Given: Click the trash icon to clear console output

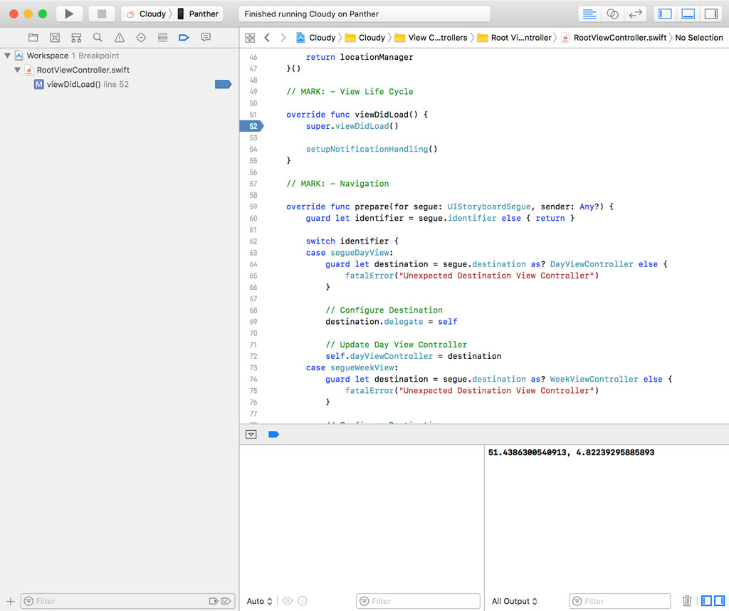Looking at the screenshot, I should pyautogui.click(x=687, y=601).
